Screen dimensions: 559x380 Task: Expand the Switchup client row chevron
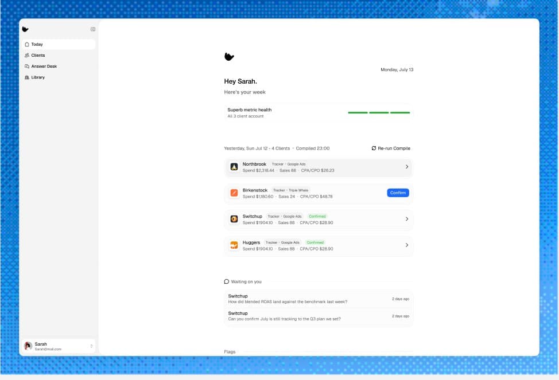click(x=407, y=219)
